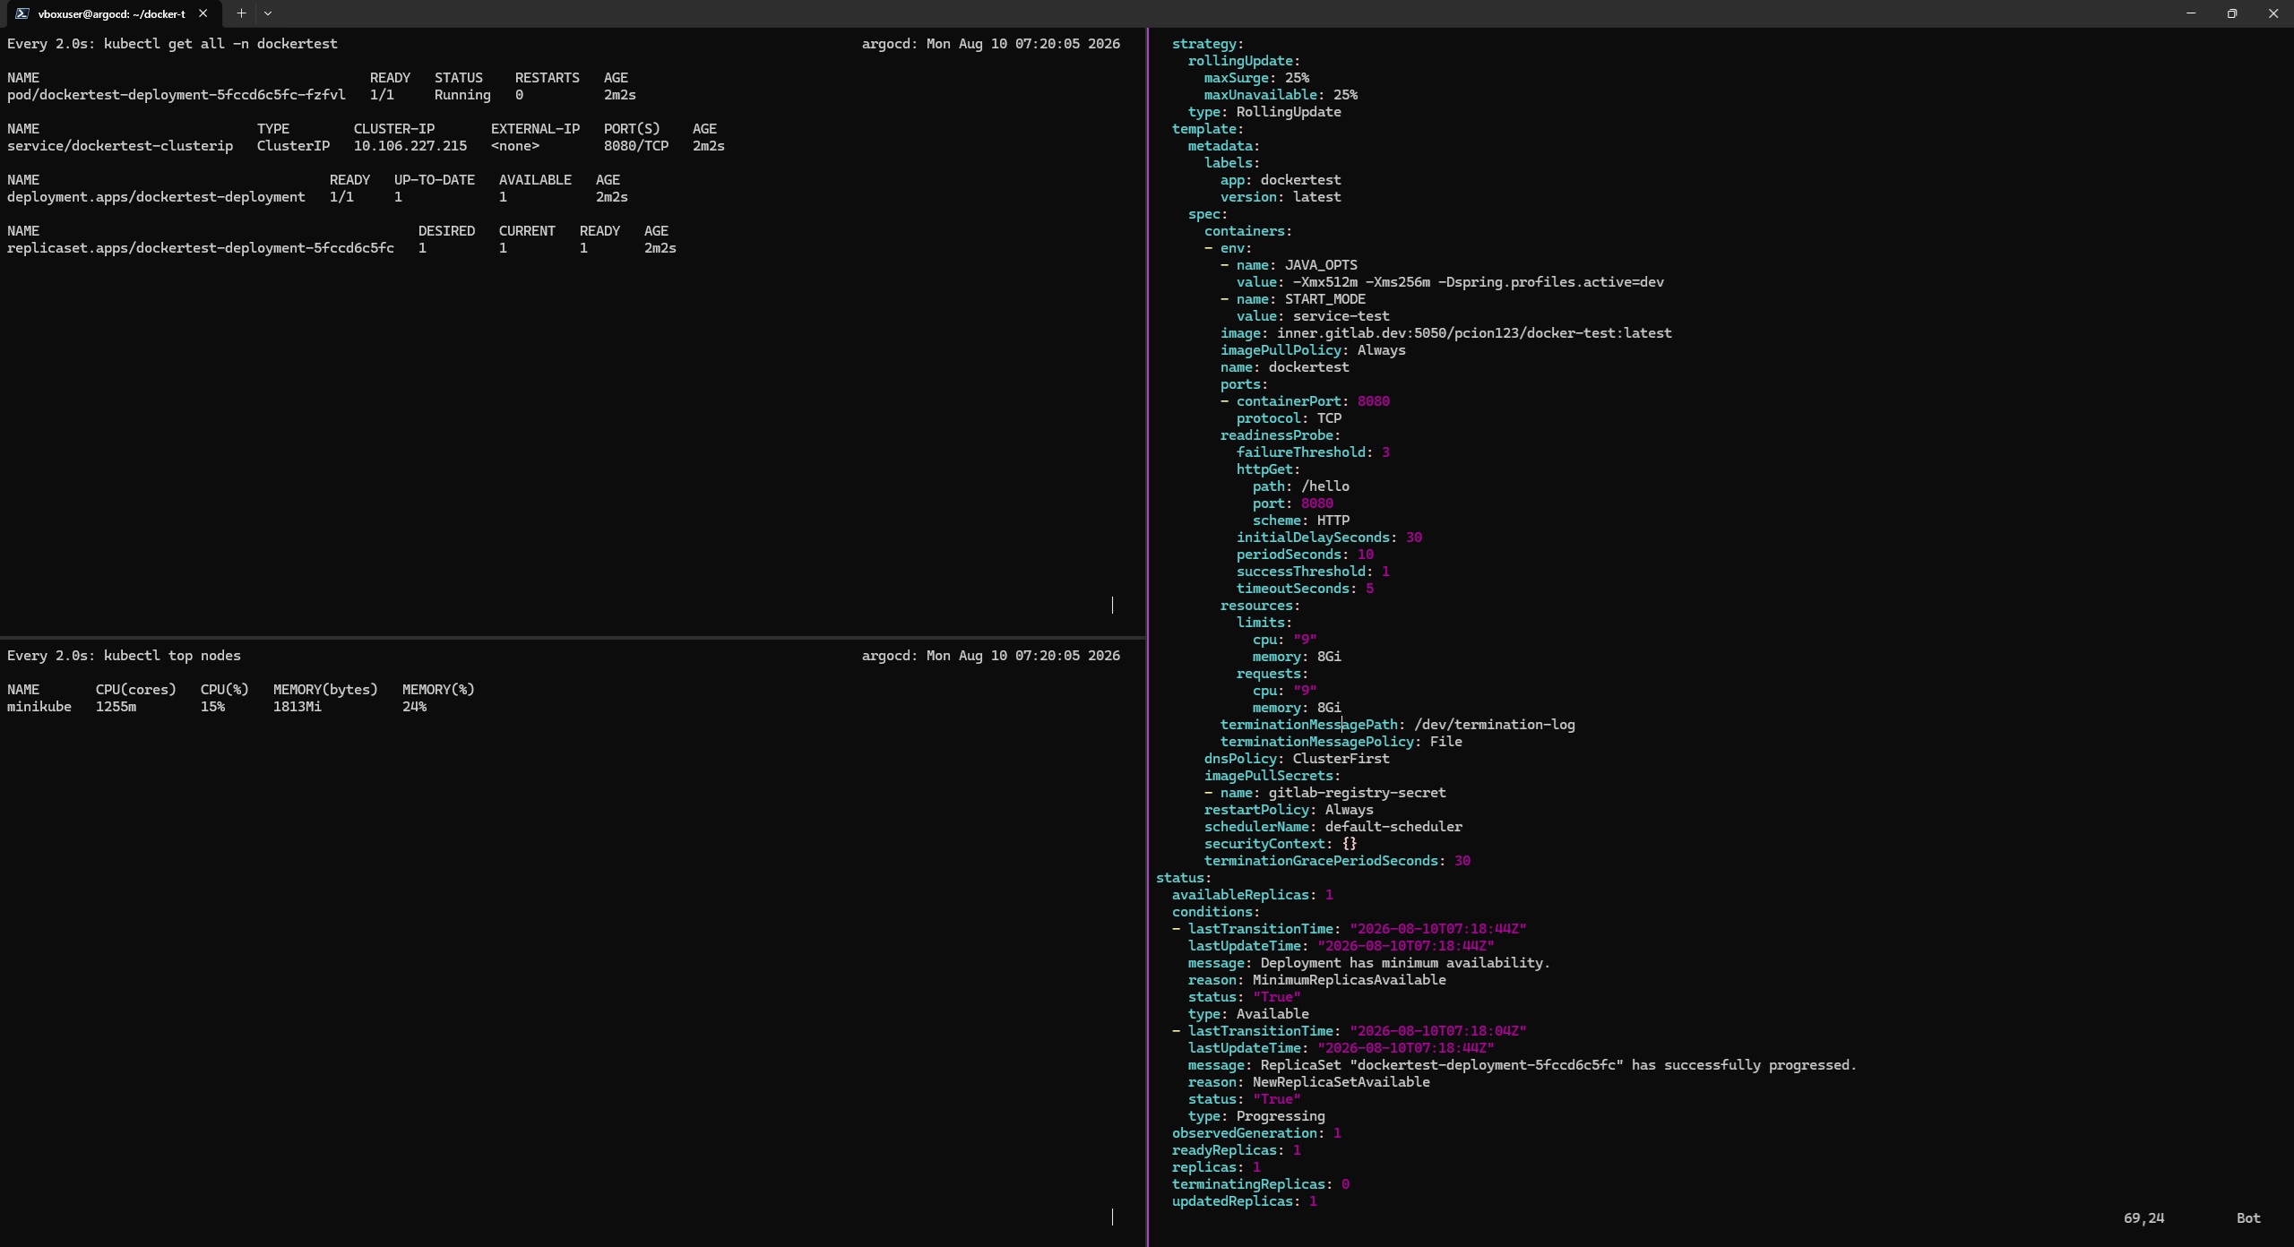Click vim cursor position indicator 69,24

[x=2144, y=1218]
